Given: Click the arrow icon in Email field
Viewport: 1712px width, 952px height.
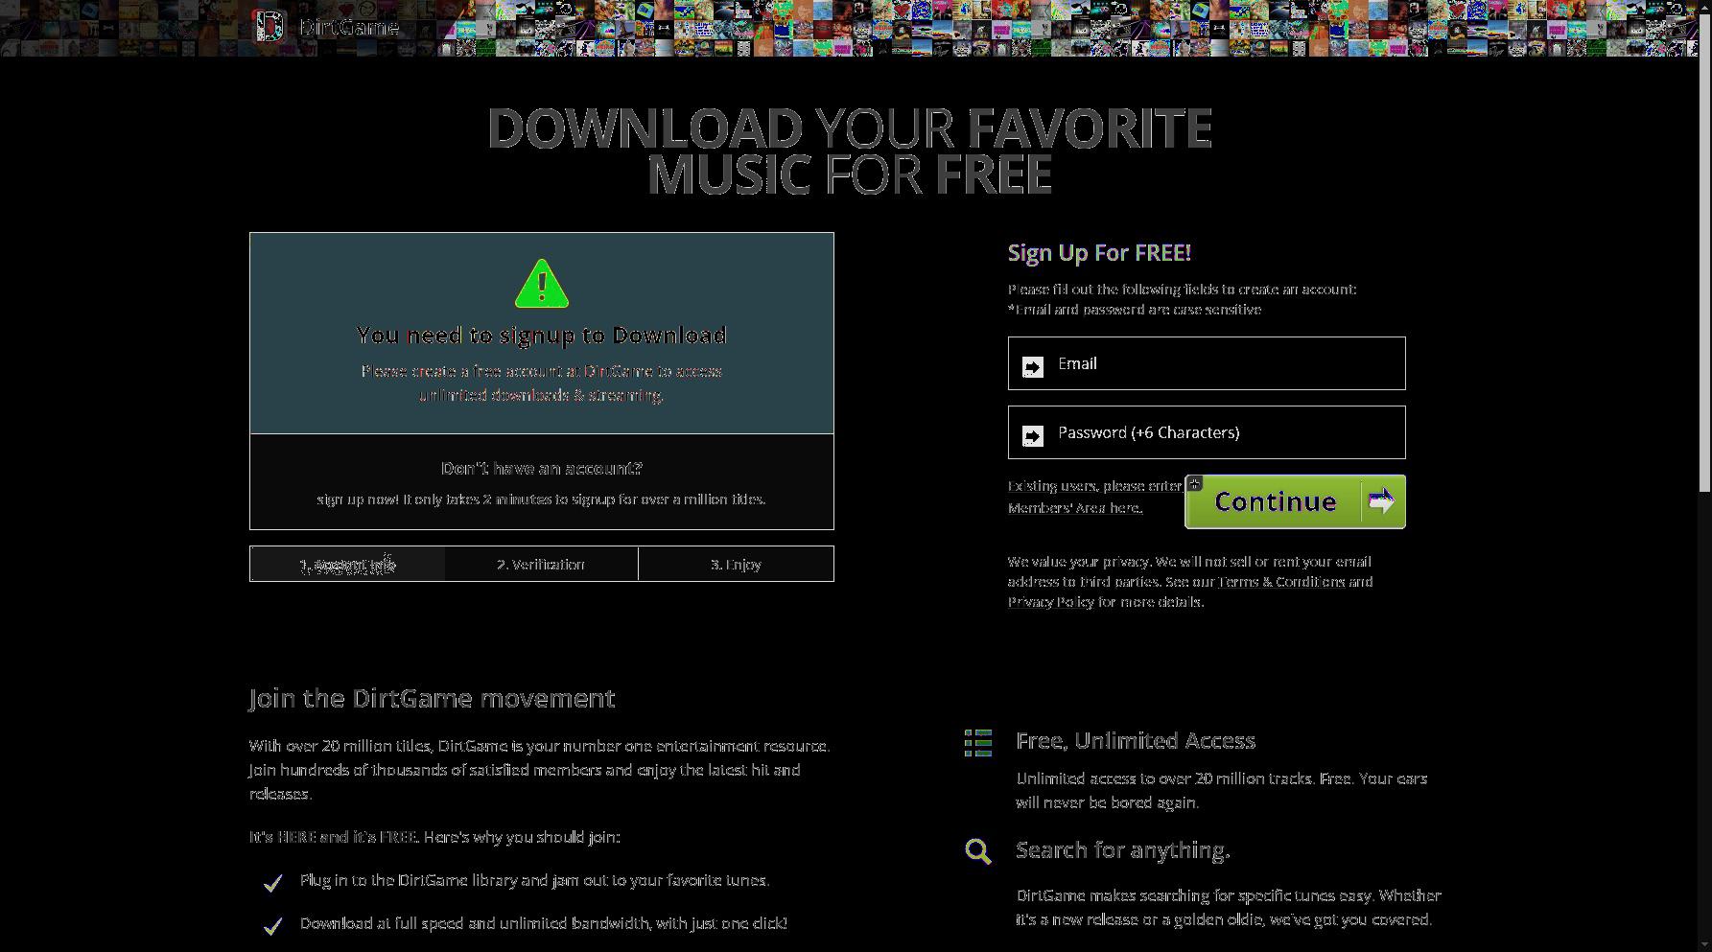Looking at the screenshot, I should (x=1033, y=366).
